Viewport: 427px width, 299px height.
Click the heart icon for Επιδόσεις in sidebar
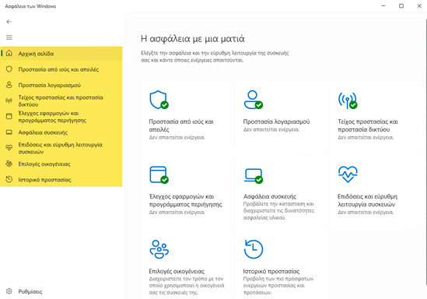coord(9,148)
